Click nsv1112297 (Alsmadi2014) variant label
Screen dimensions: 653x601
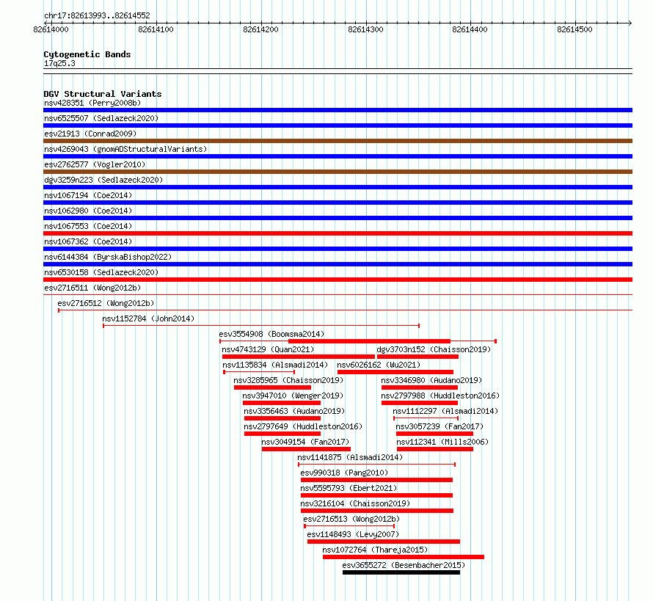[445, 411]
